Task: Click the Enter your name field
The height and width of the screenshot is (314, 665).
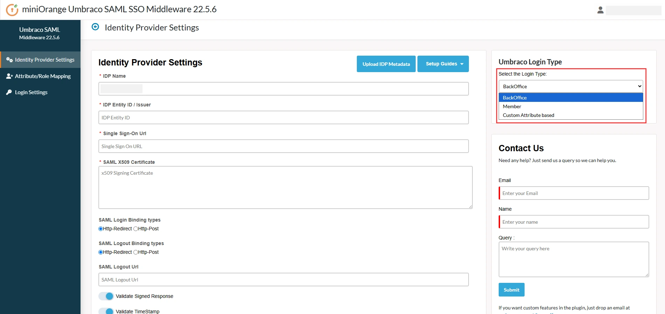Action: tap(574, 222)
